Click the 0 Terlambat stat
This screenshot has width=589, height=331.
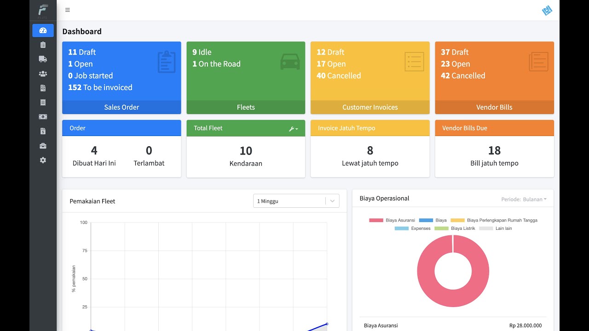[x=149, y=156]
